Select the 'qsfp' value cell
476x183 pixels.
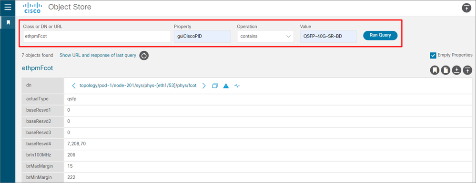click(71, 99)
